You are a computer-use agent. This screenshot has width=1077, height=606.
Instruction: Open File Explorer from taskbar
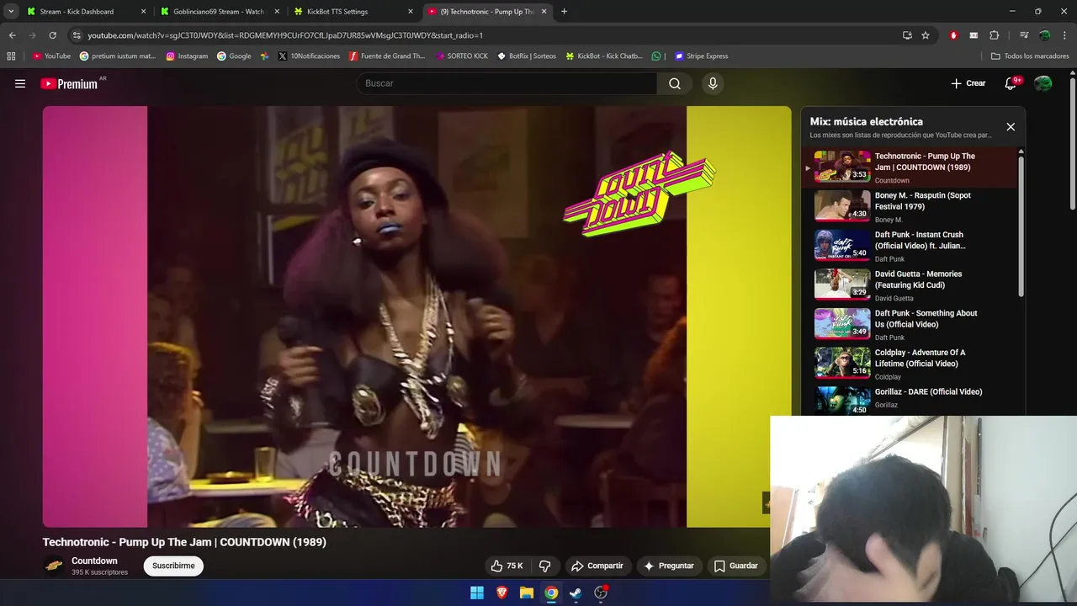pos(527,593)
